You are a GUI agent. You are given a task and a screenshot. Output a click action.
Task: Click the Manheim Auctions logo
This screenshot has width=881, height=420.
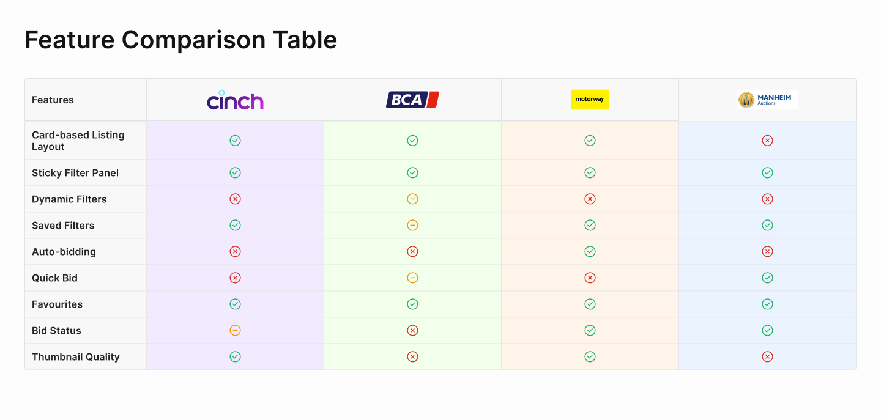(x=767, y=100)
